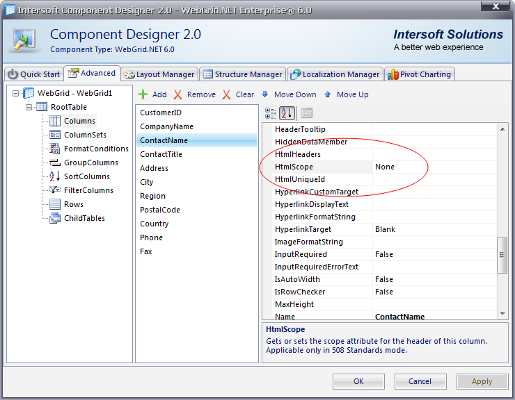515x400 pixels.
Task: Click the Categorized view icon in property grid
Action: tap(271, 113)
